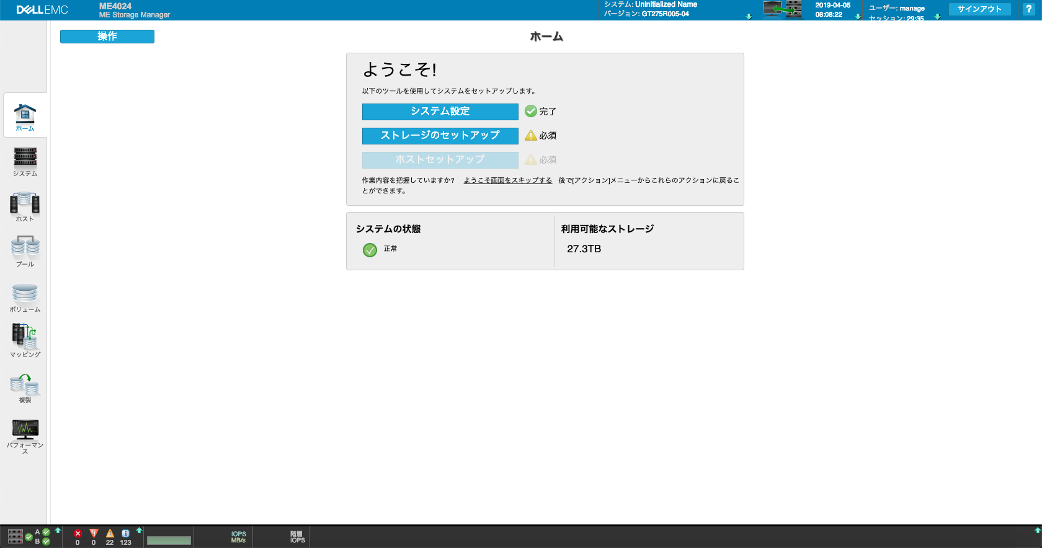
Task: Click the system name Uninitialized Name text
Action: tap(666, 4)
